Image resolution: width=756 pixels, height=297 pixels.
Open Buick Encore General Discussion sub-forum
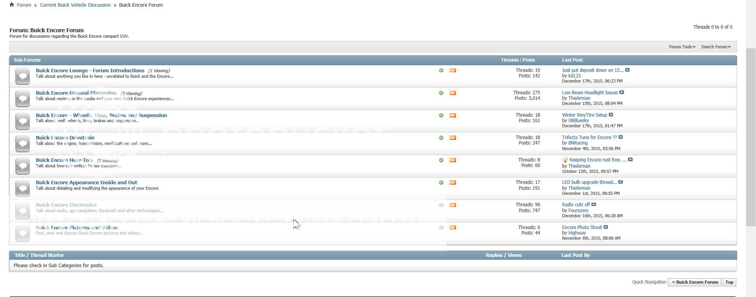pyautogui.click(x=76, y=93)
